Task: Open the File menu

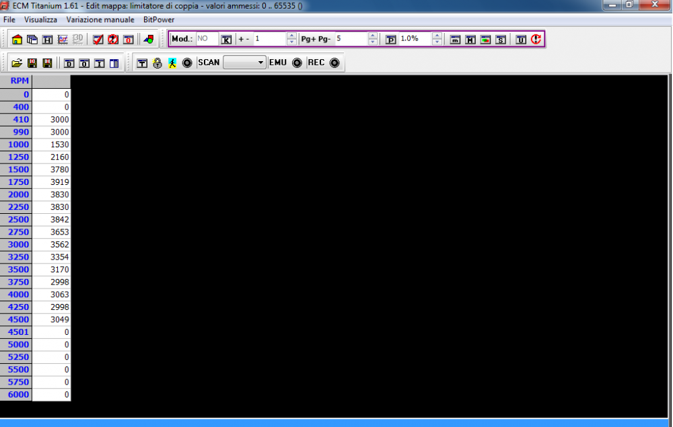Action: coord(9,20)
